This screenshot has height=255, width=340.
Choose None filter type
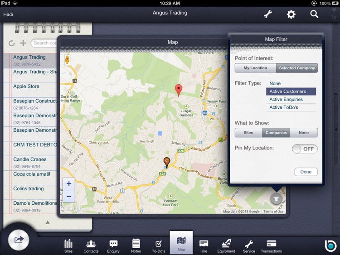point(291,83)
